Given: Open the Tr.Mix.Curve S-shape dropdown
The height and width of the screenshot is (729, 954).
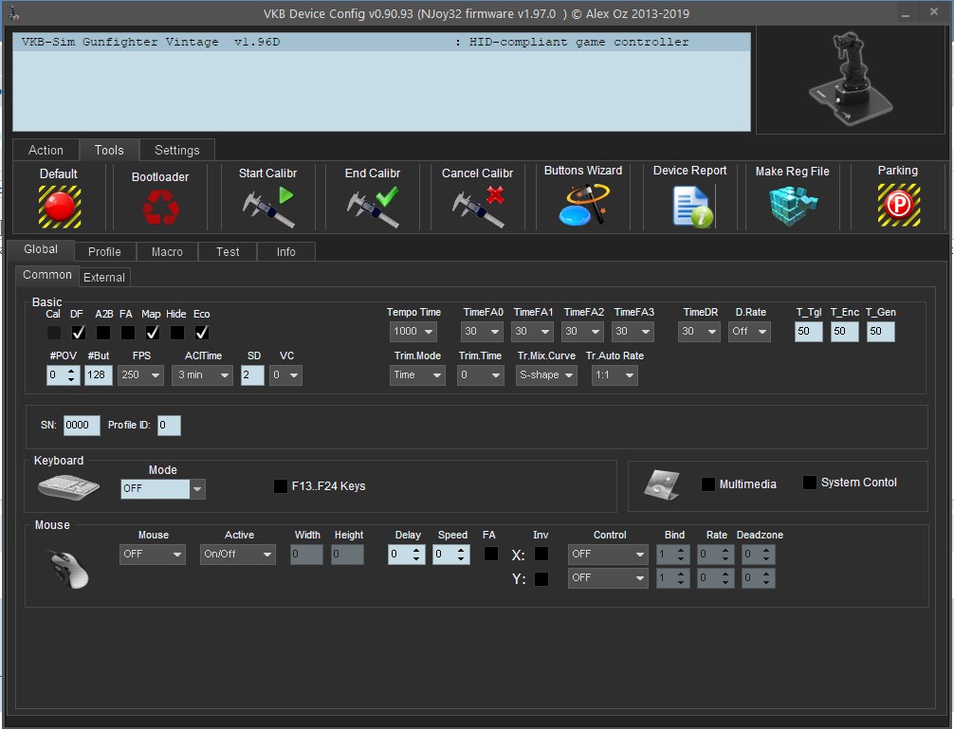Looking at the screenshot, I should [x=546, y=375].
